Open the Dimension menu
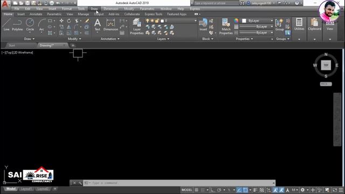Image resolution: width=345 pixels, height=194 pixels. point(111,9)
